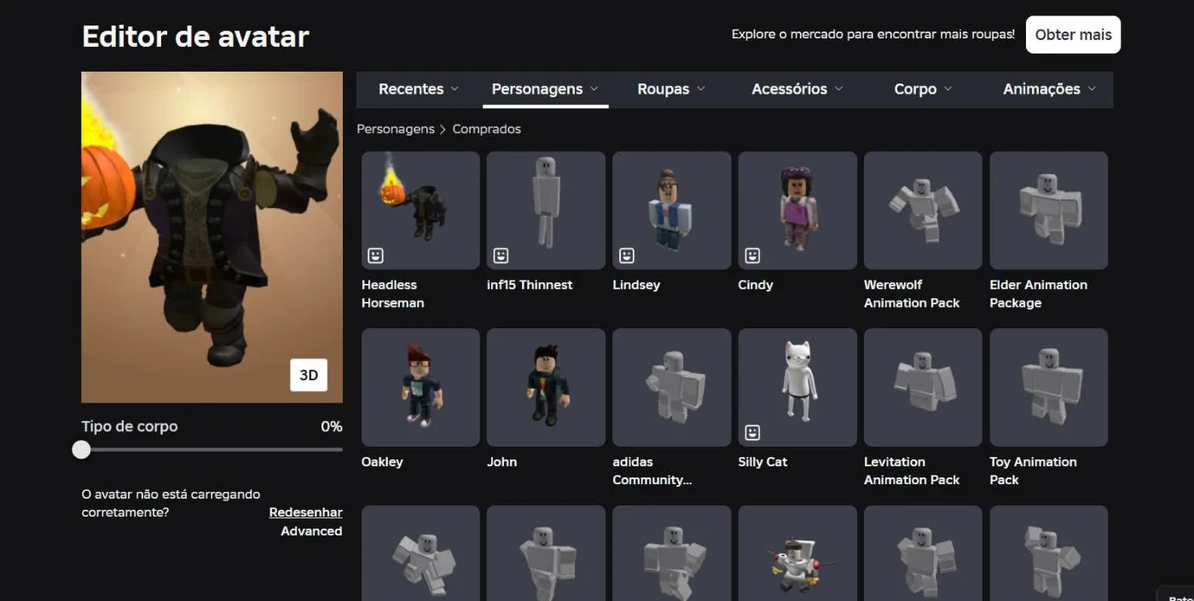Screen dimensions: 1194x601
Task: Select the Elder Animation Package thumbnail
Action: 1048,210
